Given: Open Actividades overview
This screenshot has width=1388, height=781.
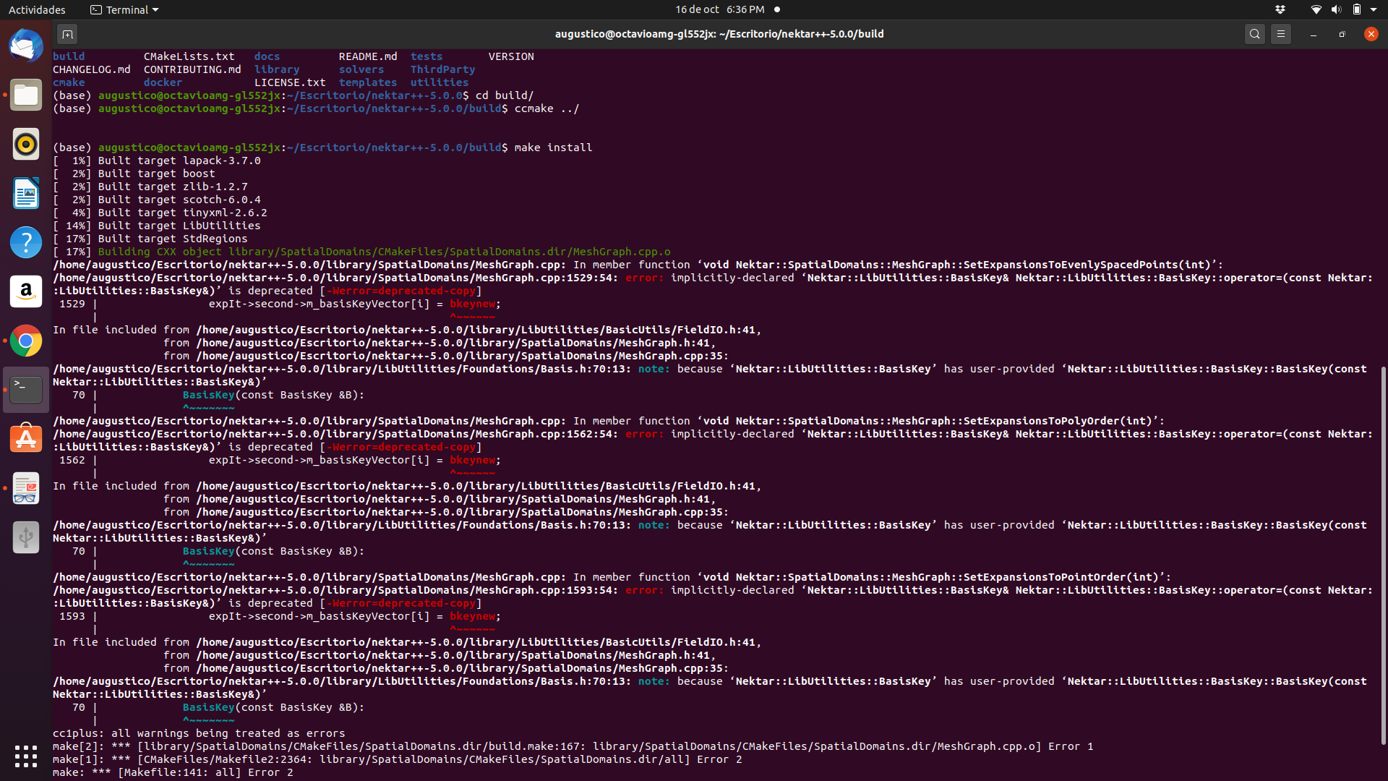Looking at the screenshot, I should (37, 9).
